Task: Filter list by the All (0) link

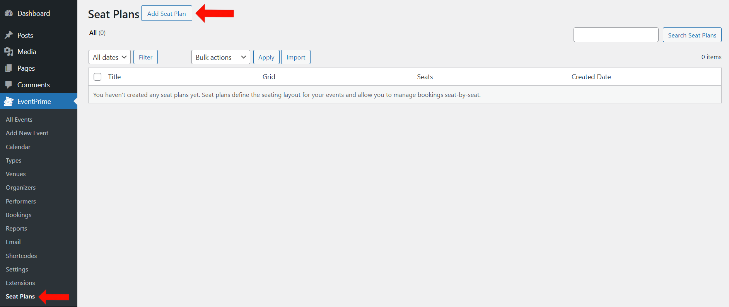Action: tap(93, 33)
